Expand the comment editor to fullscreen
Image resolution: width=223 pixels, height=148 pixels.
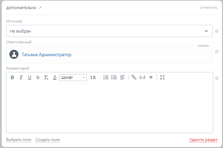(162, 77)
